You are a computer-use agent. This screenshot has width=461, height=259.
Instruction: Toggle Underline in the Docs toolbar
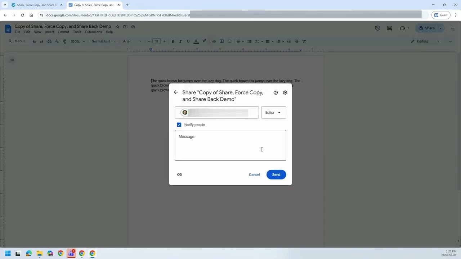(188, 41)
